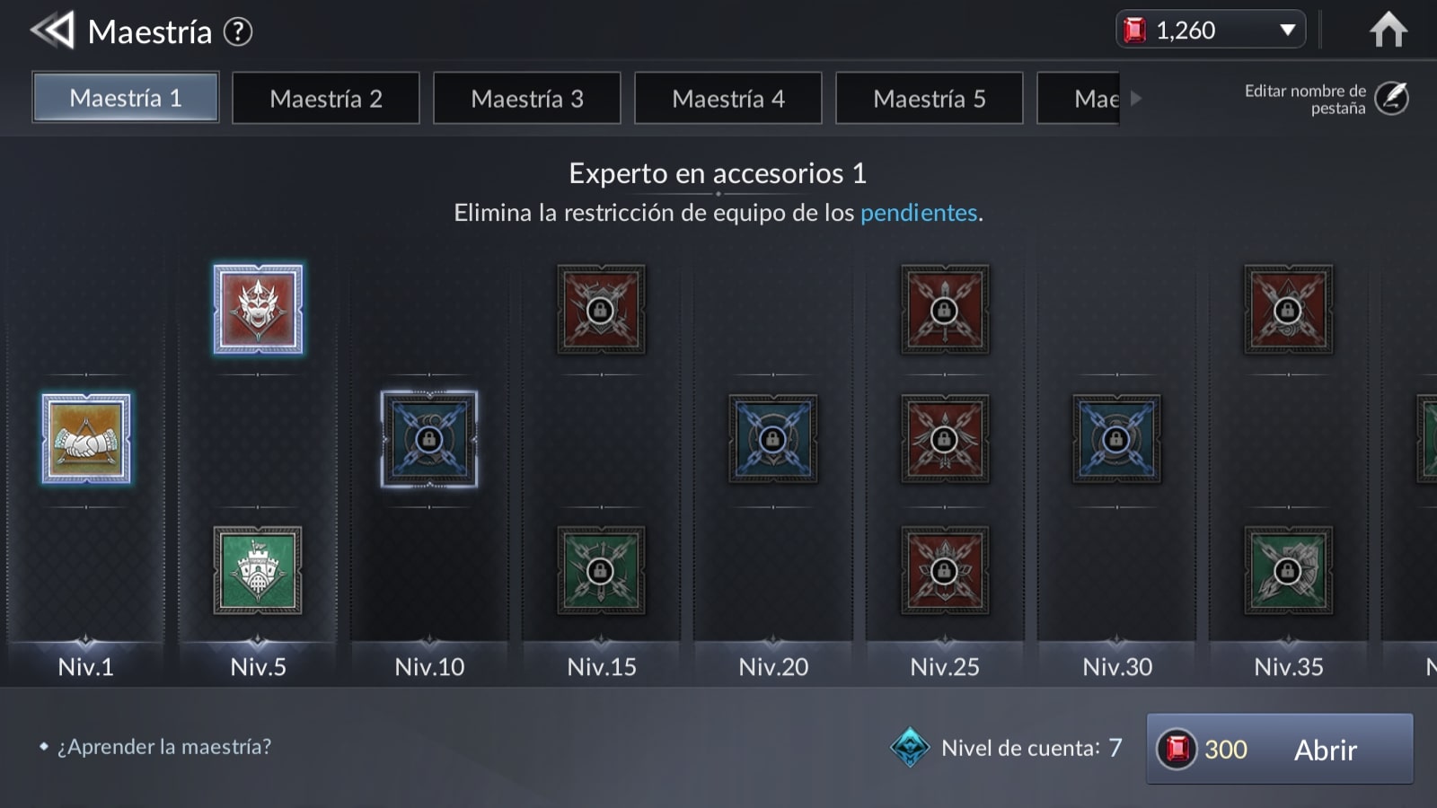The width and height of the screenshot is (1437, 808).
Task: Open the Maestría 5 tab
Action: click(x=930, y=98)
